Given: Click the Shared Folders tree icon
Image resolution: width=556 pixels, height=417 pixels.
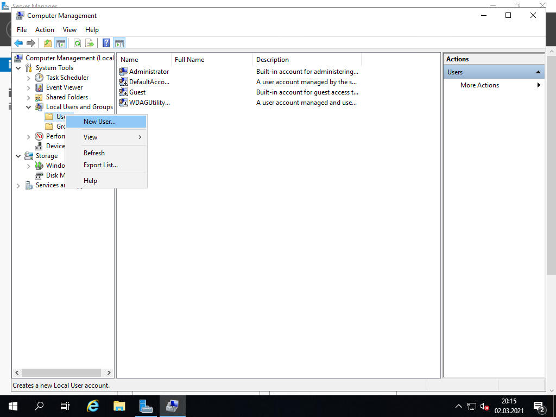Looking at the screenshot, I should point(39,97).
